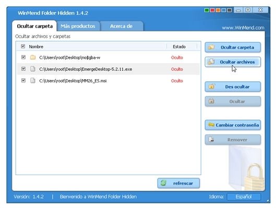Click the Oculto status of no$gba-w row
Viewport: 276px width, 208px height.
tap(177, 57)
